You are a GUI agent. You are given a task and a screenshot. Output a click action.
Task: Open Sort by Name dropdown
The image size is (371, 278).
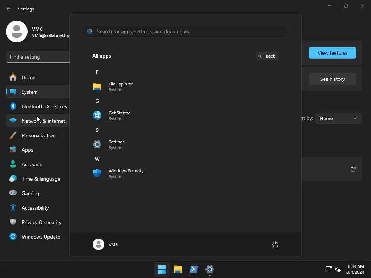coord(338,118)
